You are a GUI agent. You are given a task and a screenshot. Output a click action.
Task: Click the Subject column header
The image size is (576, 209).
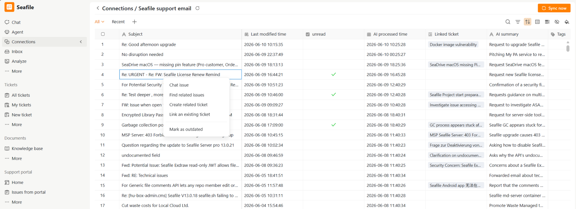(x=180, y=34)
